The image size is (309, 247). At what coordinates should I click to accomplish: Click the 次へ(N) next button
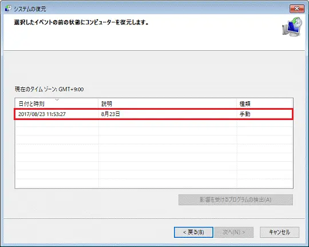pyautogui.click(x=233, y=232)
